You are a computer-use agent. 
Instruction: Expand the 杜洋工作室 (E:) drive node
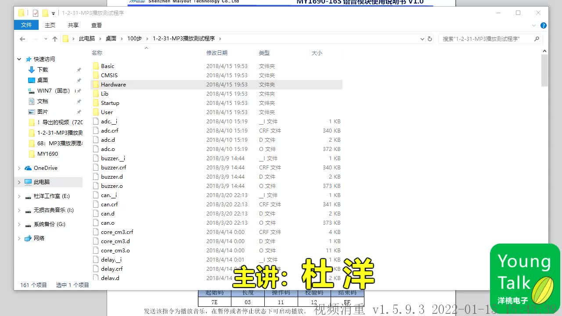pyautogui.click(x=19, y=196)
